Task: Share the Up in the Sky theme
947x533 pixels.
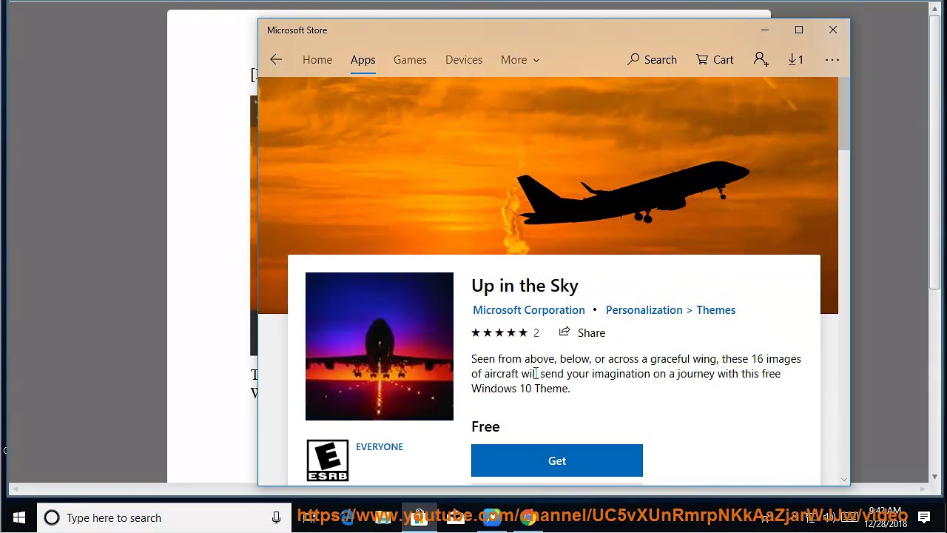Action: [x=582, y=333]
